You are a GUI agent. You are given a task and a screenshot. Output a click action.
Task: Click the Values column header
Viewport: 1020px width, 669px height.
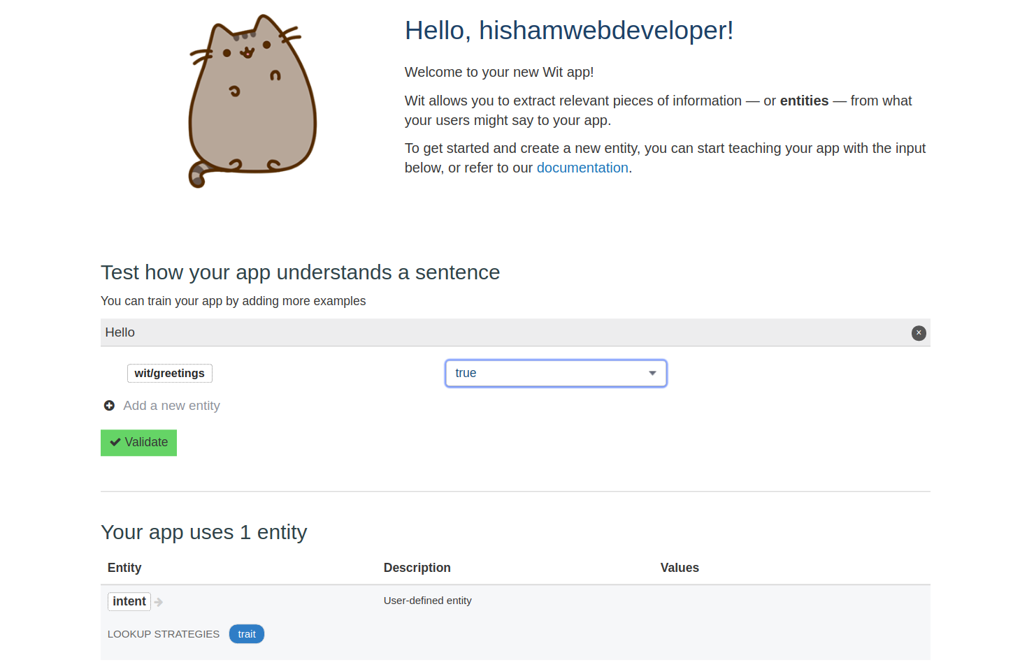pyautogui.click(x=679, y=568)
